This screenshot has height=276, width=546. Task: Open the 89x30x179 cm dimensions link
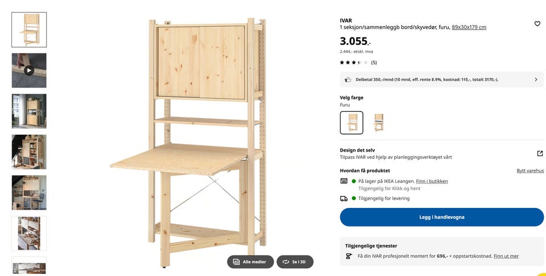click(469, 27)
